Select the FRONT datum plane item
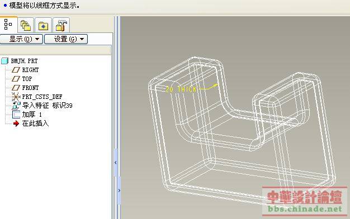 (x=30, y=88)
